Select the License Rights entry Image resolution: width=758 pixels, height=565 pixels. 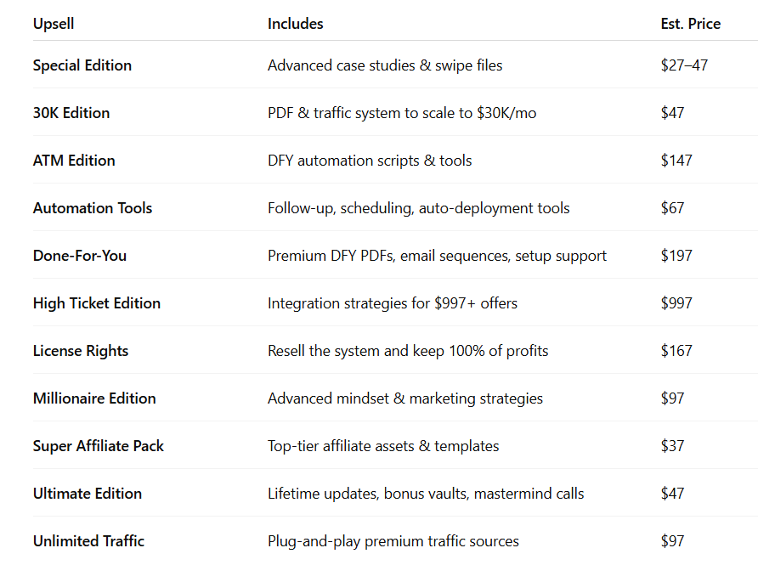[x=81, y=350]
